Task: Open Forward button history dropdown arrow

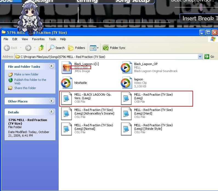Action: pos(35,48)
